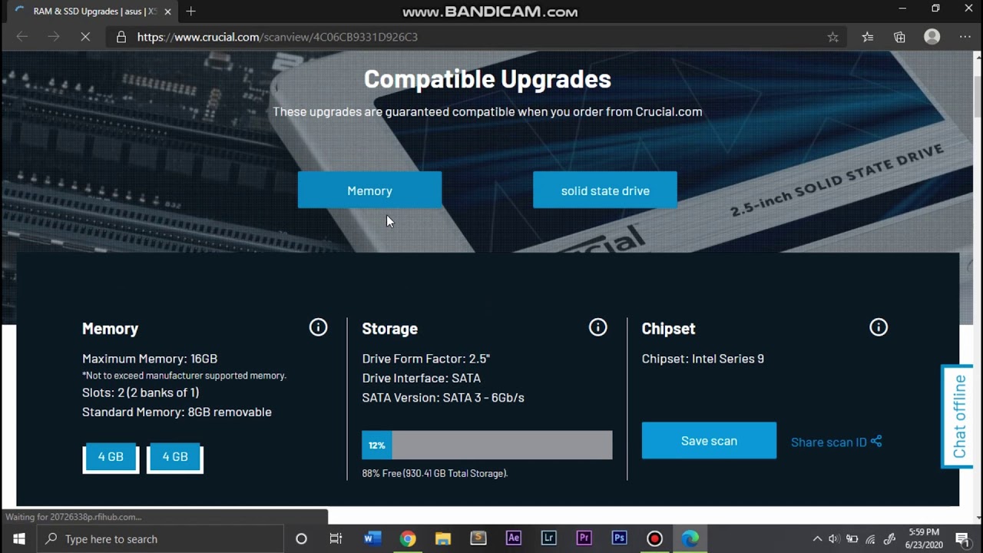Click 'Slots: 2 (2 banks of 1)' text
The height and width of the screenshot is (553, 983).
click(x=141, y=392)
